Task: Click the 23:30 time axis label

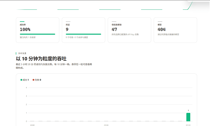Action: [x=106, y=125]
